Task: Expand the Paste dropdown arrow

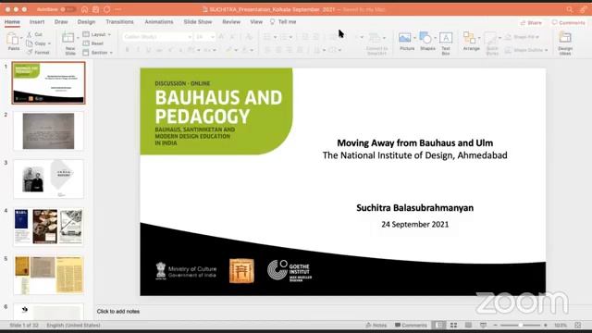Action: [21, 39]
